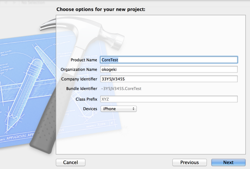
Task: Click Next to continue project setup
Action: (228, 162)
